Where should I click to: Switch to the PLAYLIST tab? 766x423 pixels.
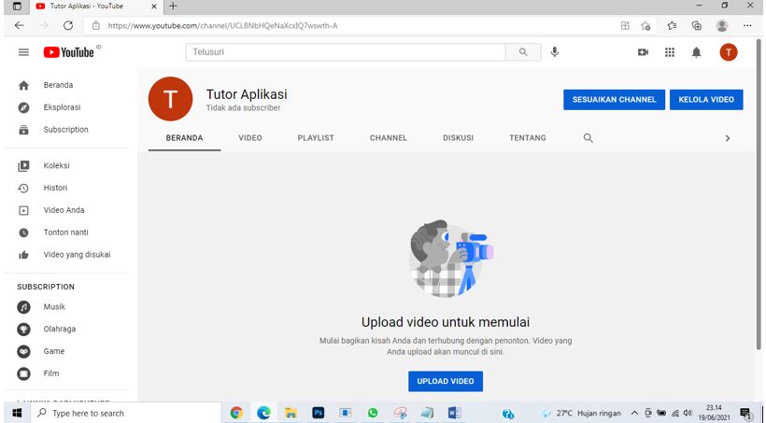click(x=316, y=138)
